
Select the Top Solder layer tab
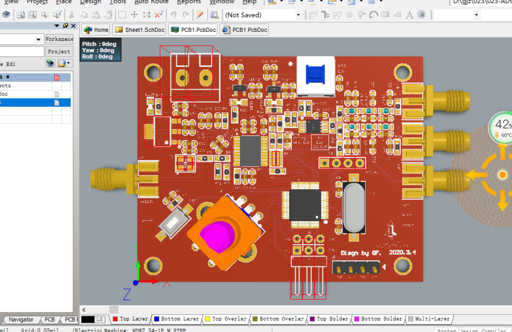pos(329,319)
